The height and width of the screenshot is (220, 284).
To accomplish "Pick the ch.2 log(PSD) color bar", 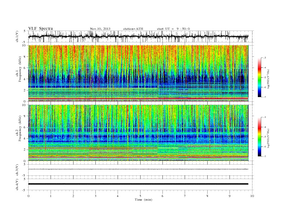I will click(259, 137).
